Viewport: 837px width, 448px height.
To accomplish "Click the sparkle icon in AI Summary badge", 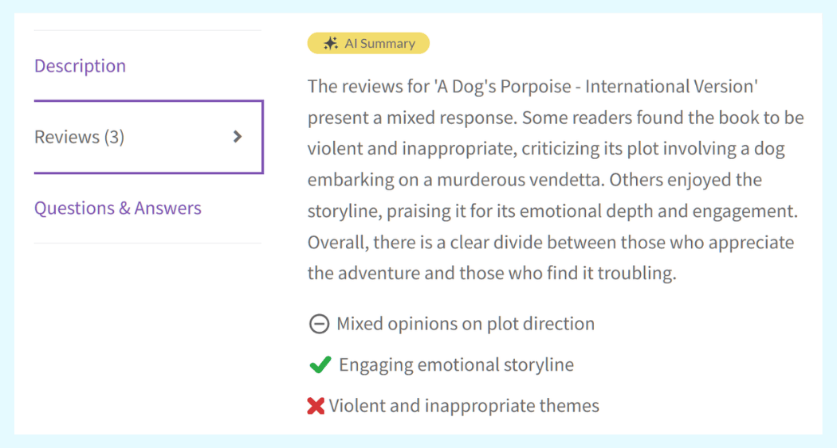I will (x=331, y=44).
